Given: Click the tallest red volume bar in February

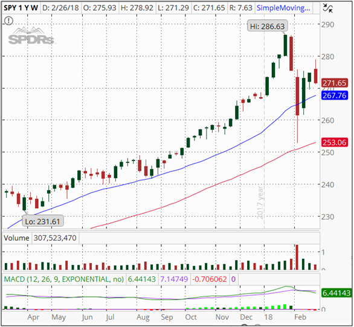Looking at the screenshot, I should (x=297, y=257).
